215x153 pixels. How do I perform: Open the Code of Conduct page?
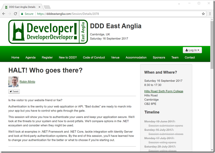coord(94,57)
